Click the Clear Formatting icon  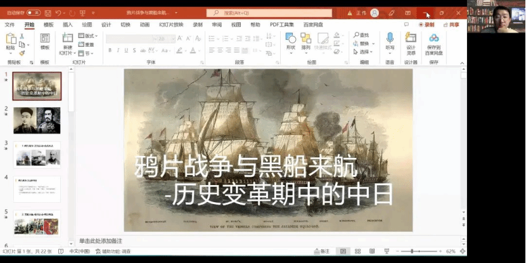198,39
